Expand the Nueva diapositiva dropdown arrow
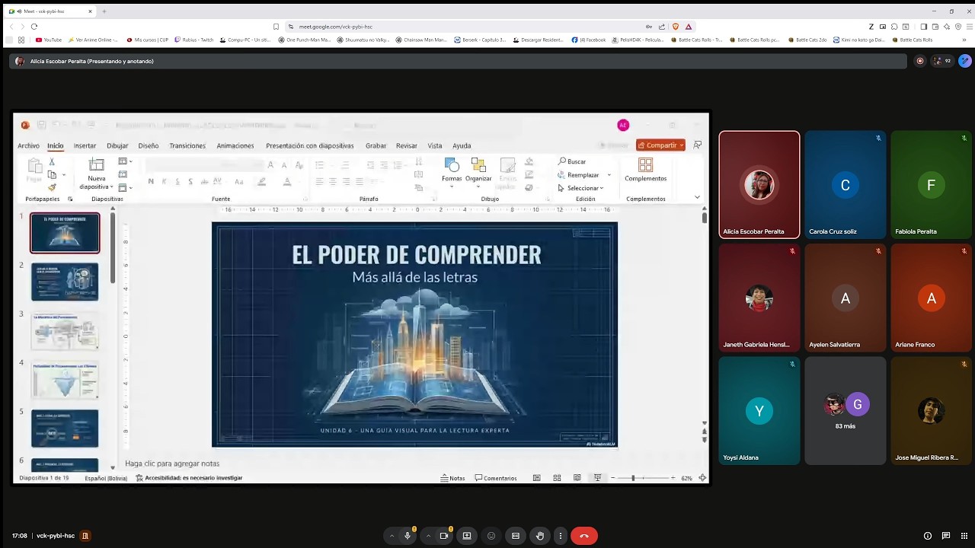 (111, 187)
